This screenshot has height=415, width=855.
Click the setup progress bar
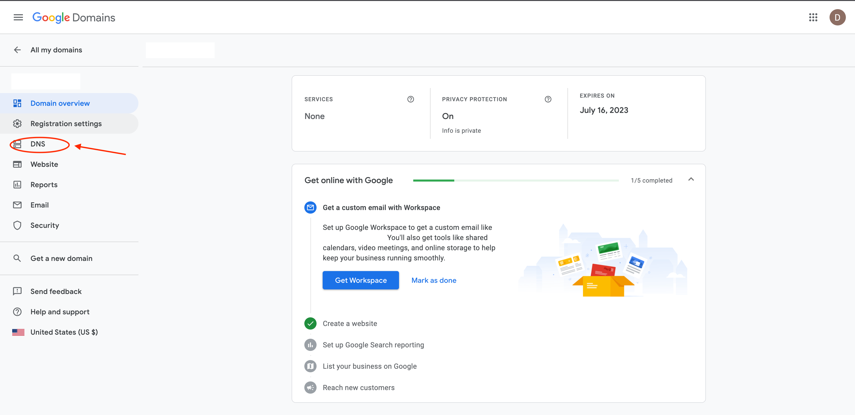(516, 181)
